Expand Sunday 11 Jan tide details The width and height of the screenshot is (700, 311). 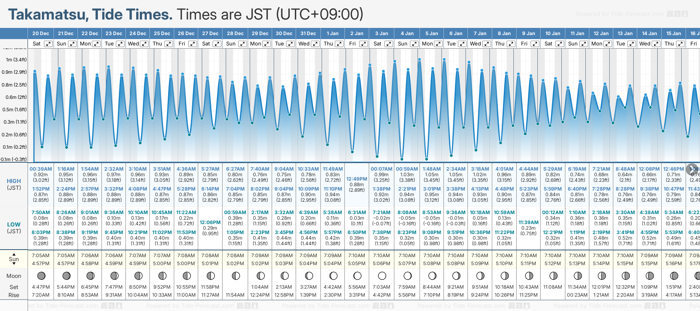click(x=583, y=44)
